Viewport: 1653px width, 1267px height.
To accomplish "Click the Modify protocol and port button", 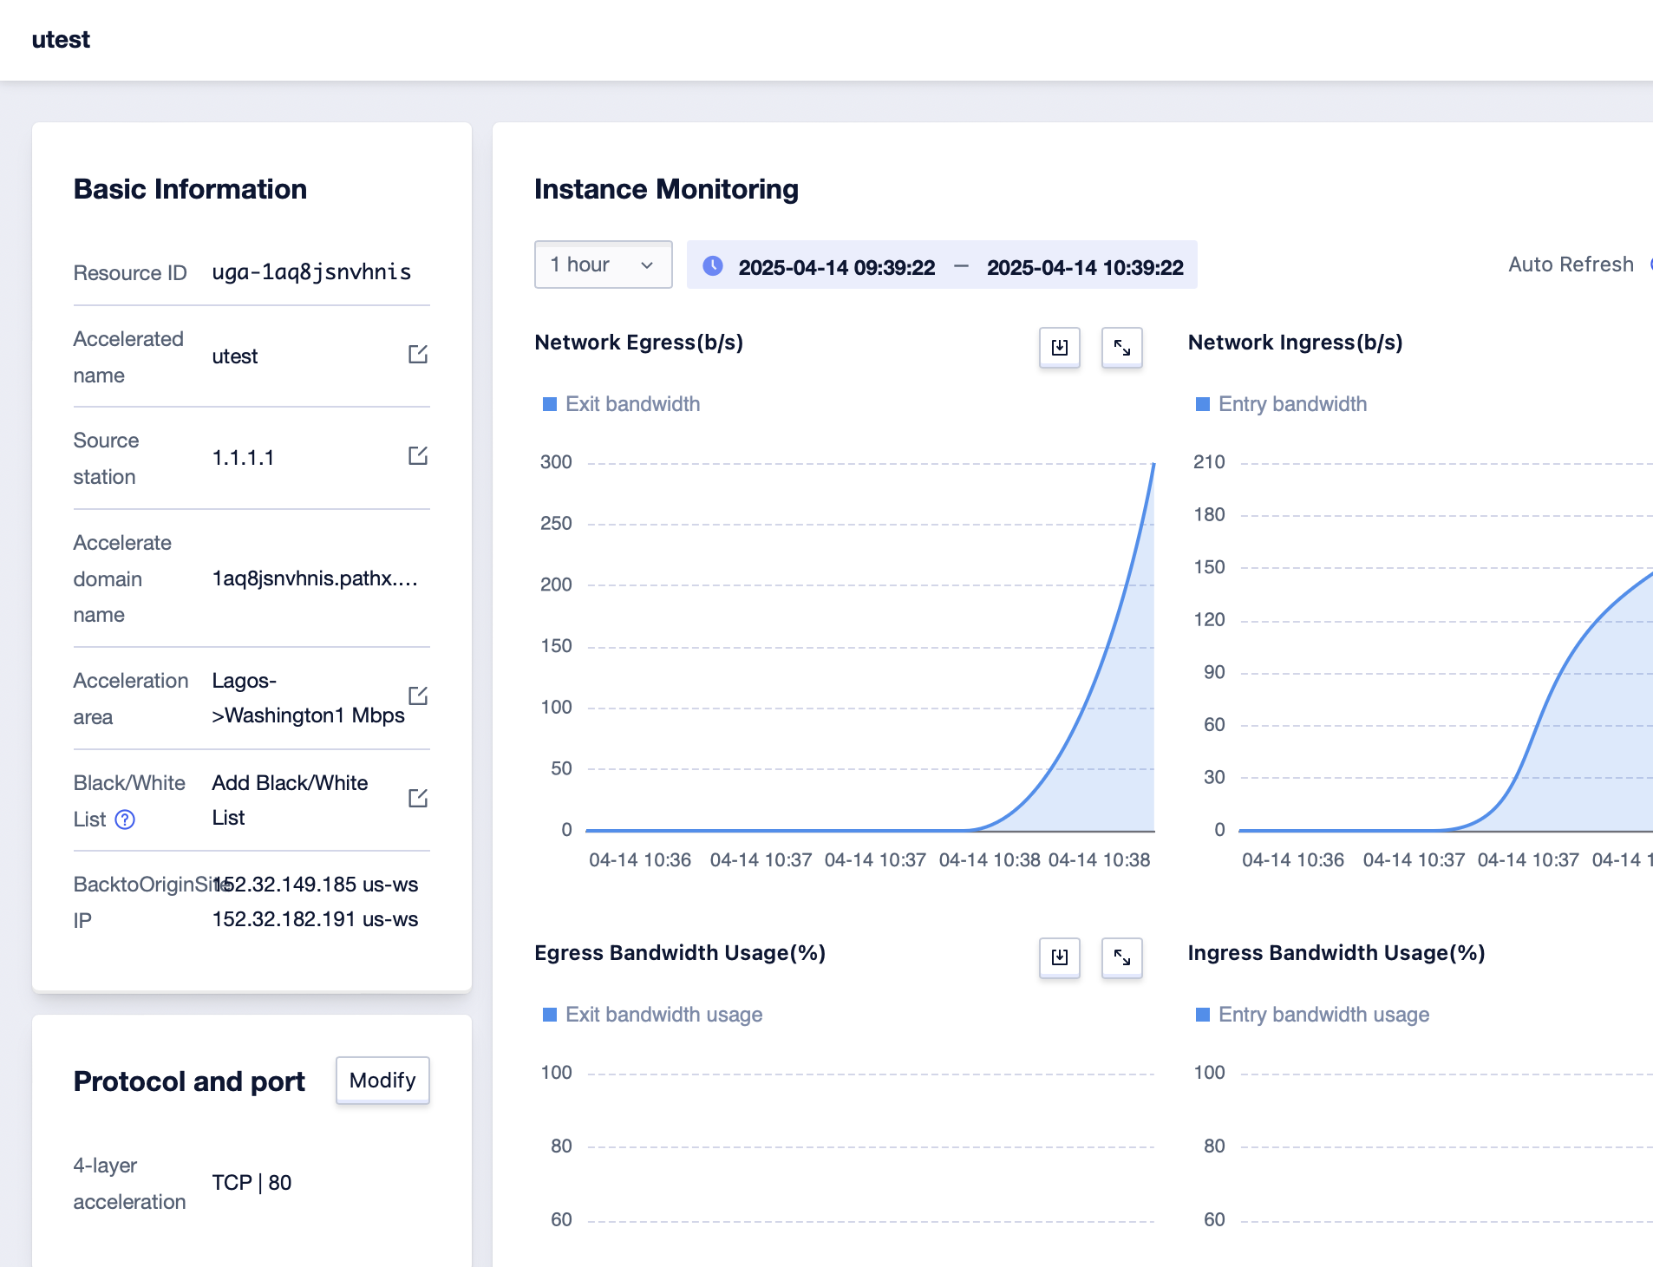I will click(382, 1080).
